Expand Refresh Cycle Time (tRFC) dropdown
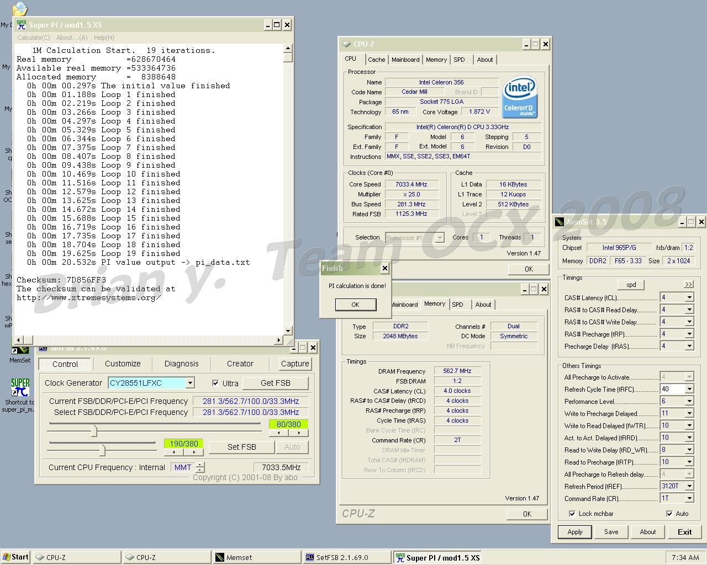 pyautogui.click(x=689, y=389)
